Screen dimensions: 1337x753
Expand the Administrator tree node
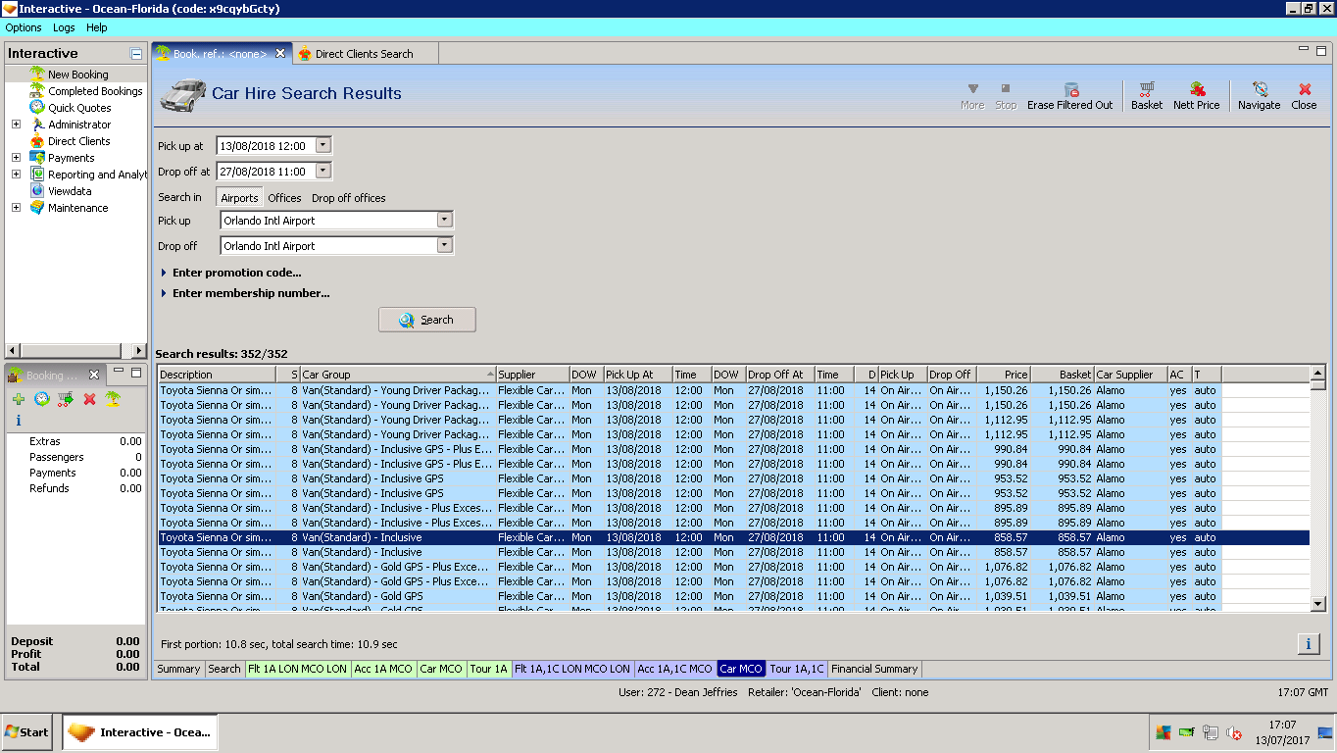click(x=16, y=125)
